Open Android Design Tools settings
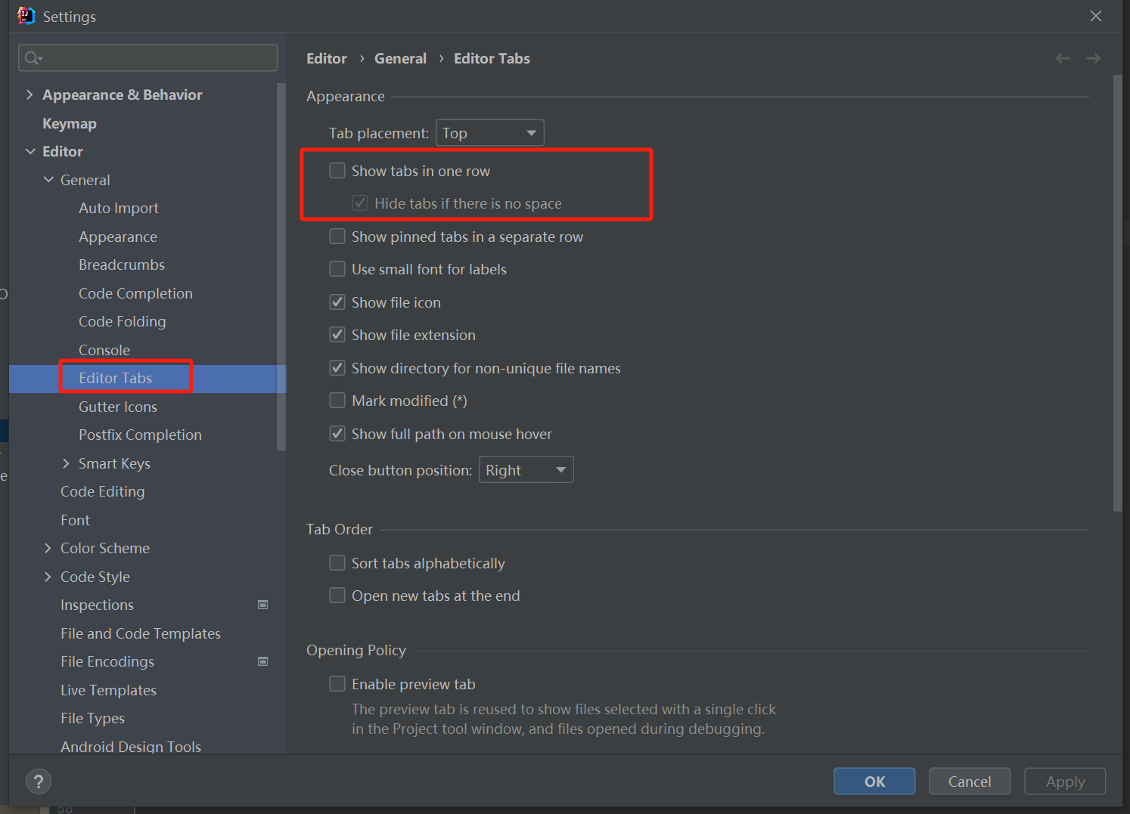The width and height of the screenshot is (1130, 814). click(x=131, y=746)
